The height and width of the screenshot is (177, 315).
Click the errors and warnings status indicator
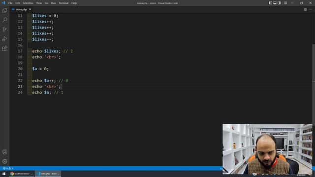[x=8, y=168]
